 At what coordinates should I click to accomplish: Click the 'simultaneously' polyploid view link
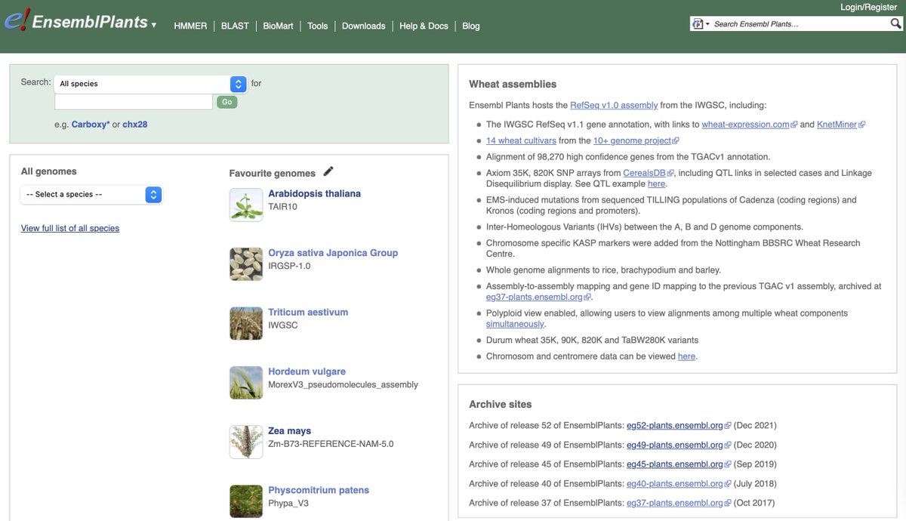click(x=515, y=324)
